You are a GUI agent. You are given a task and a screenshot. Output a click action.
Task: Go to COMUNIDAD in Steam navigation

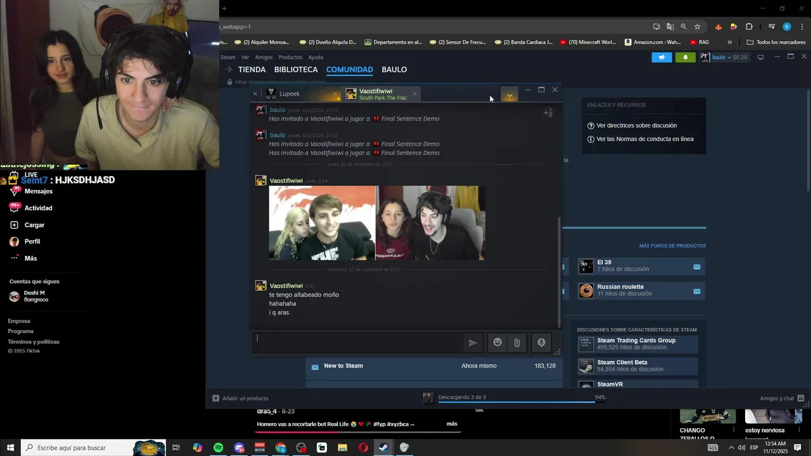coord(349,70)
